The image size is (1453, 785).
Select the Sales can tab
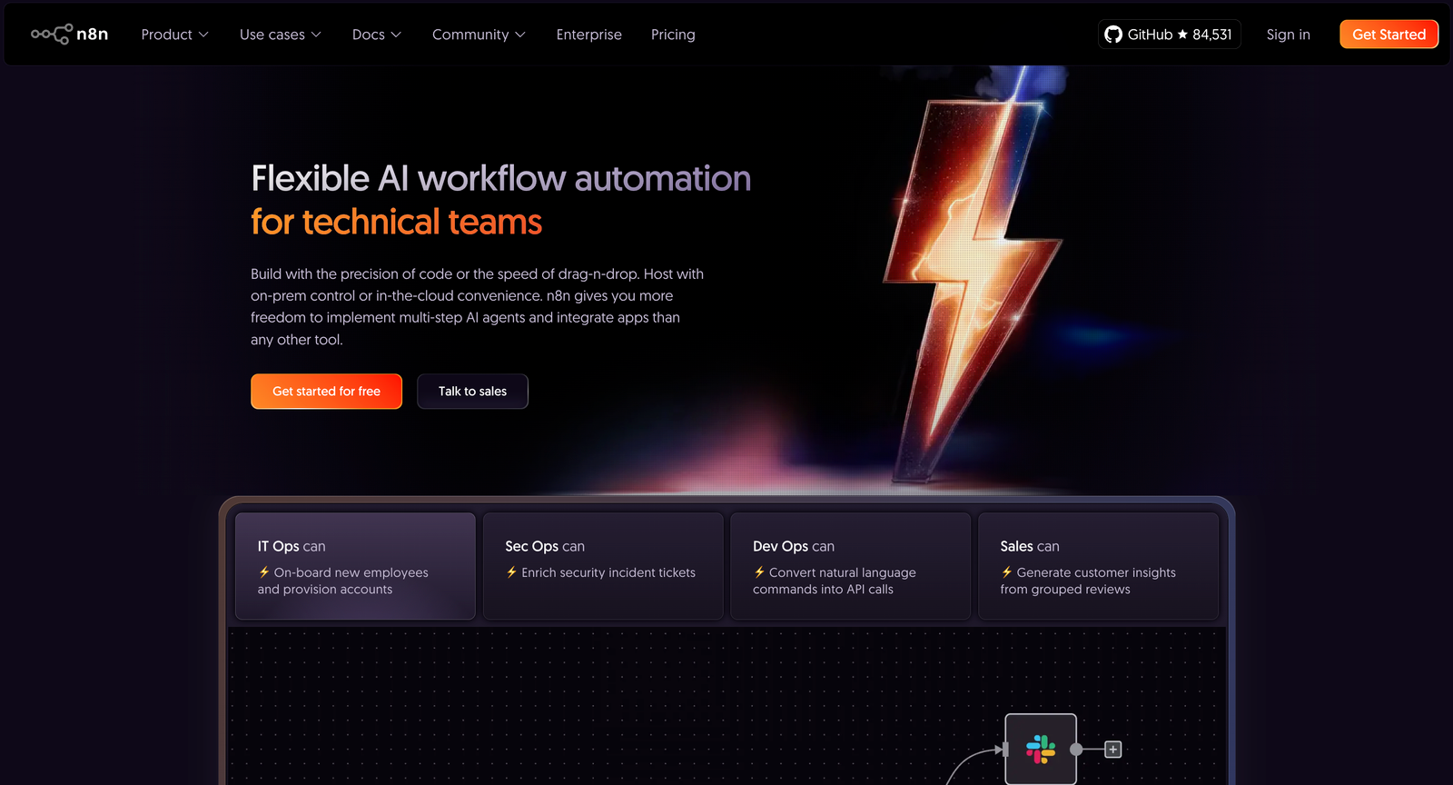coord(1098,566)
